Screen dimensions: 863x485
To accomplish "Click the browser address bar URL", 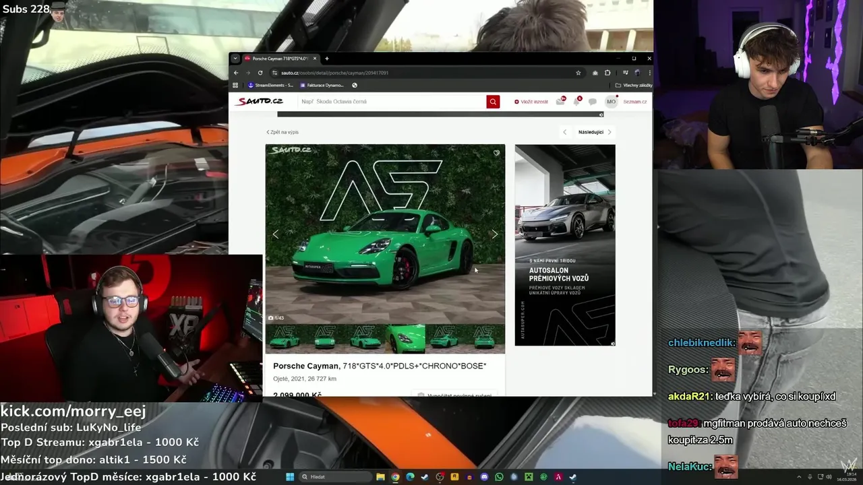I will (x=334, y=73).
